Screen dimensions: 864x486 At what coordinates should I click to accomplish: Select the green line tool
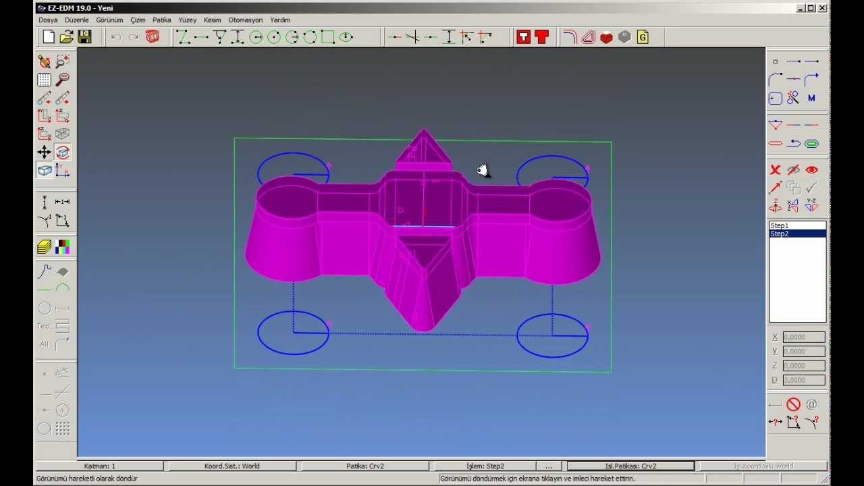tap(44, 290)
